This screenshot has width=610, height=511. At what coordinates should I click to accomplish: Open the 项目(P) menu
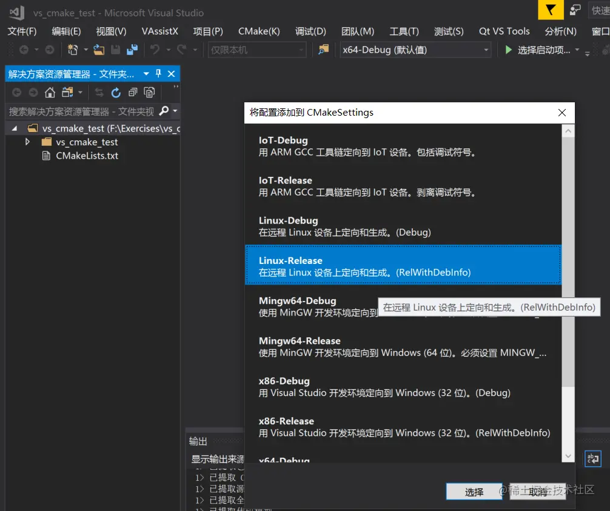point(208,31)
